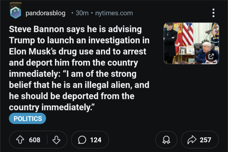Give an award using the award icon

tap(166, 140)
